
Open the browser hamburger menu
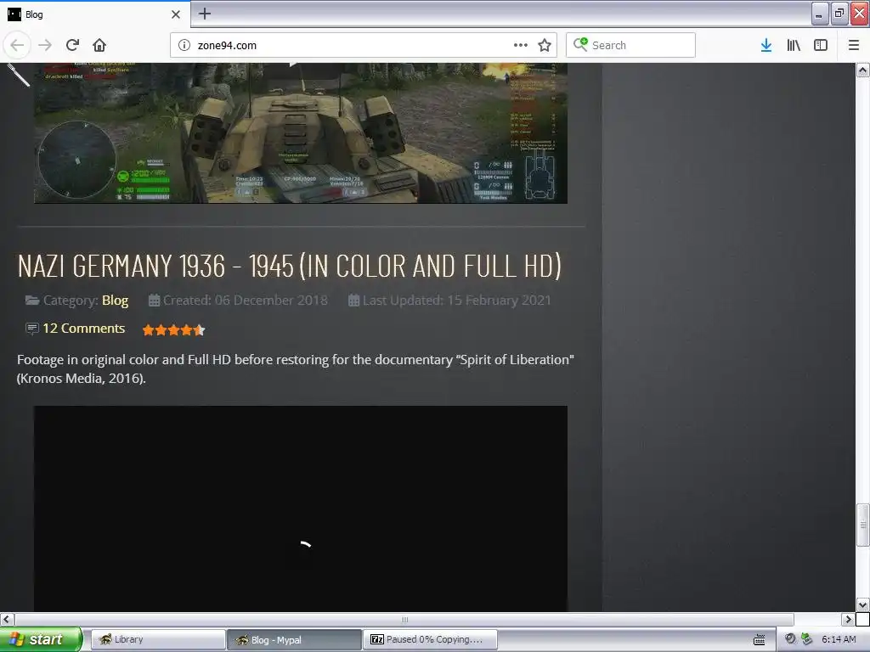[853, 45]
